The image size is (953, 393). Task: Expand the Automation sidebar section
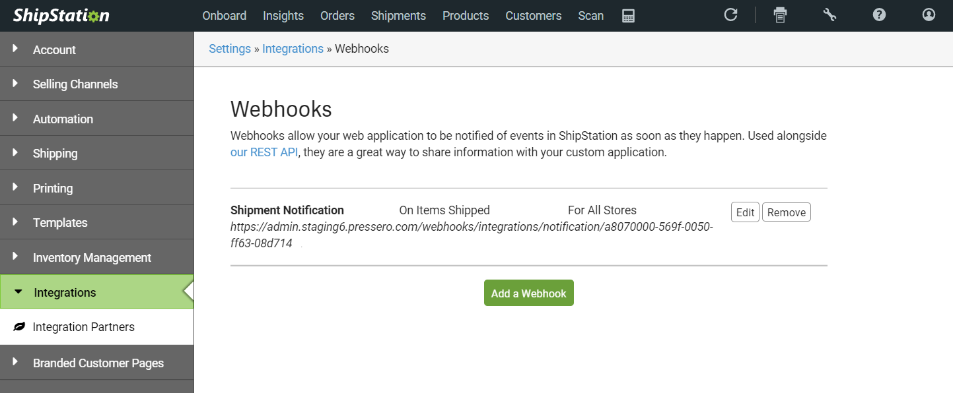(97, 119)
